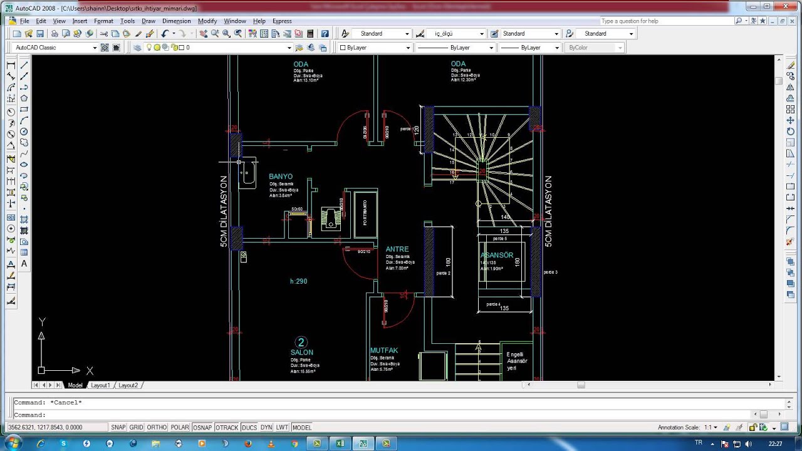The height and width of the screenshot is (451, 802).
Task: Click the Plot printer icon
Action: coord(55,34)
